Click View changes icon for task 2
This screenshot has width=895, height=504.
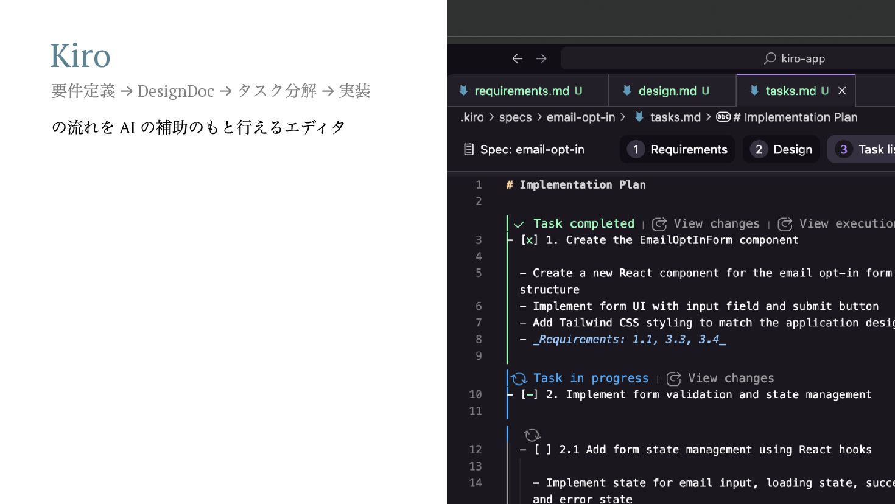click(674, 379)
